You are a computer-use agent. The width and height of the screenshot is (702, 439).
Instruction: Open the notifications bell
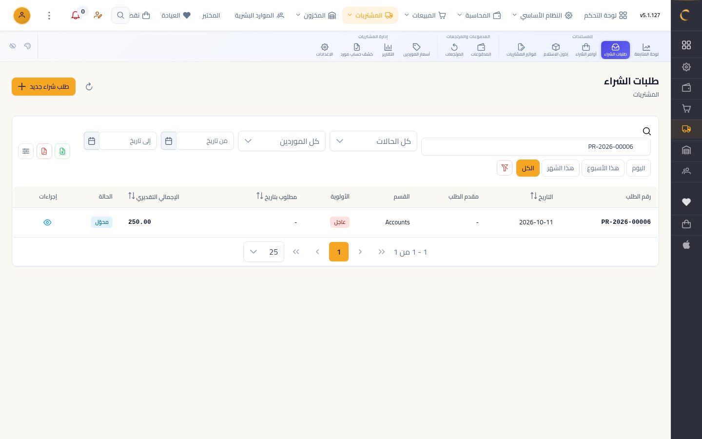click(76, 16)
